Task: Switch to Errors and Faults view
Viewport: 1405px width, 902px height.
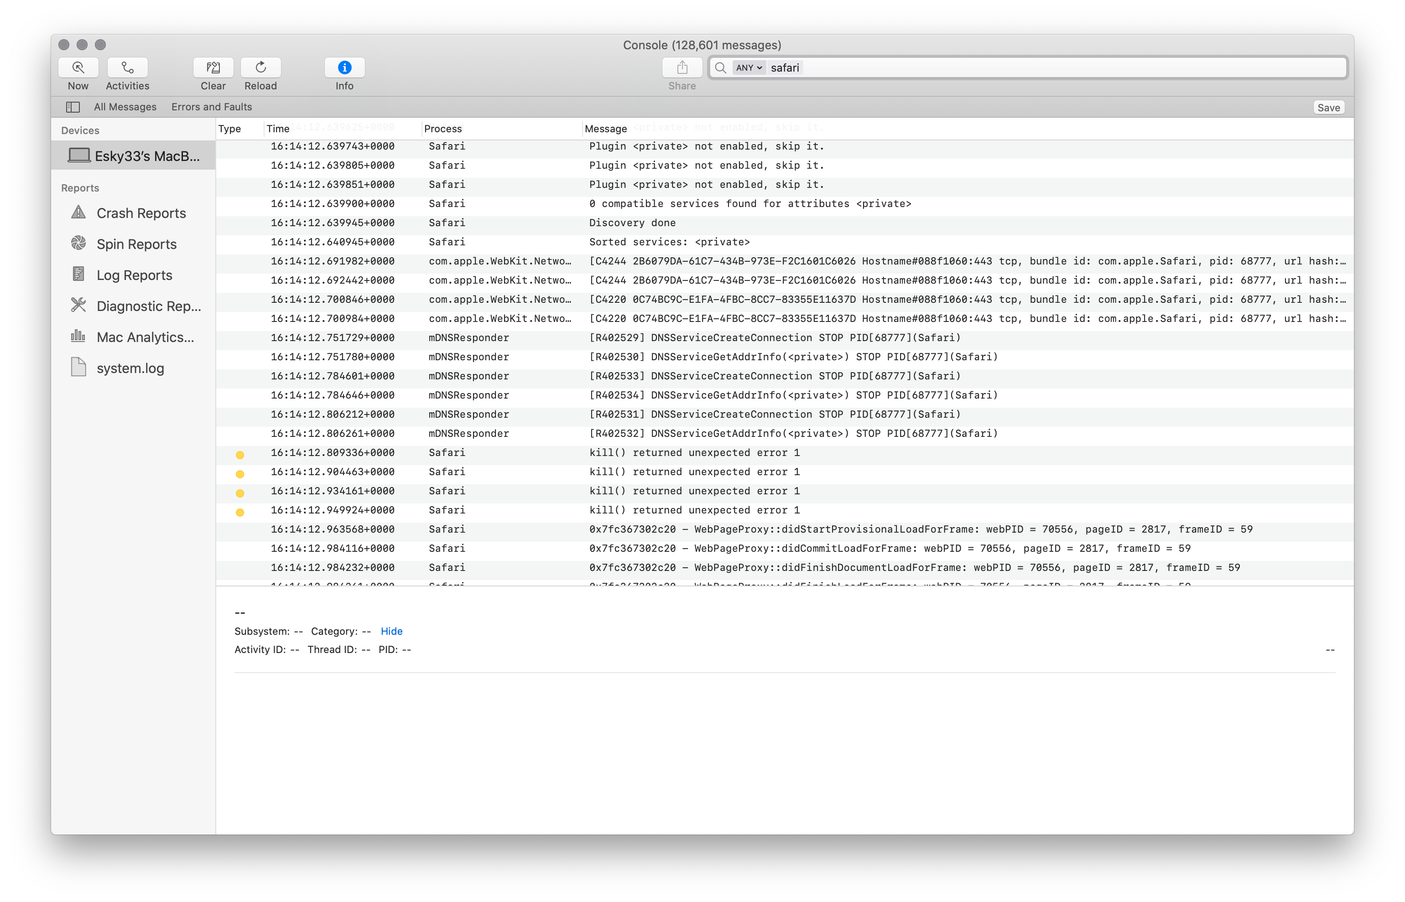Action: click(x=212, y=107)
